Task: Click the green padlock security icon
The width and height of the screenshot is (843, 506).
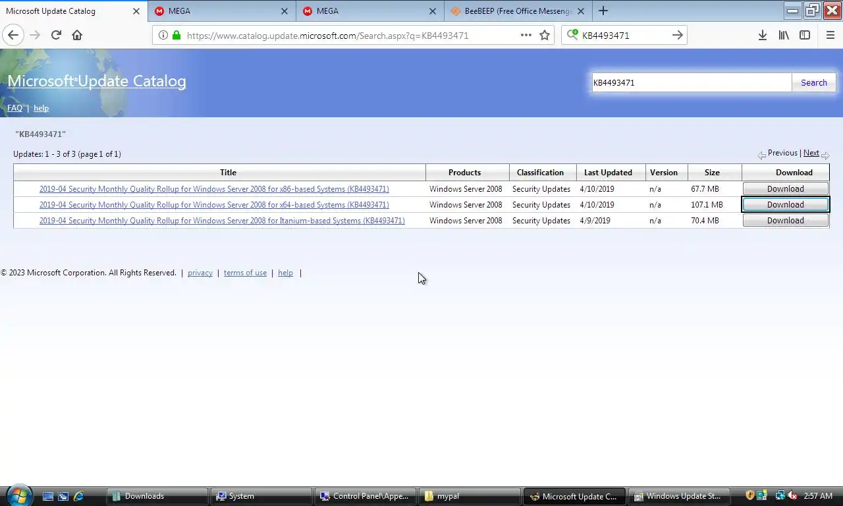Action: click(176, 35)
